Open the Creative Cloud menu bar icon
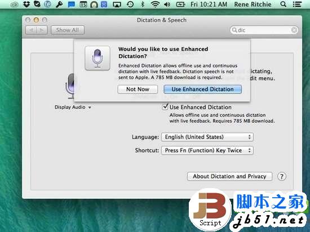310x232 pixels. (x=15, y=5)
